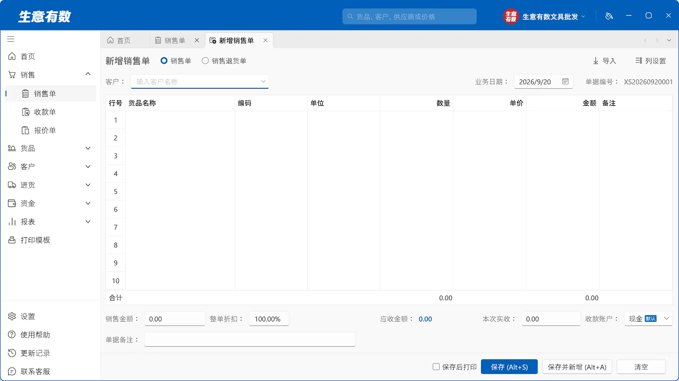679x381 pixels.
Task: Click the 单据备注 remark field
Action: coord(250,340)
